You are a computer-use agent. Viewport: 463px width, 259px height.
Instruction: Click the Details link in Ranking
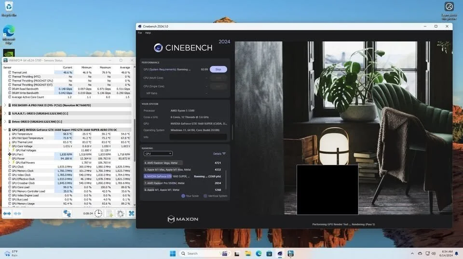(x=217, y=154)
